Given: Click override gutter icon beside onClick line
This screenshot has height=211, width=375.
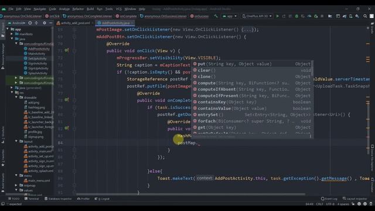Looking at the screenshot, I should coord(66,50).
